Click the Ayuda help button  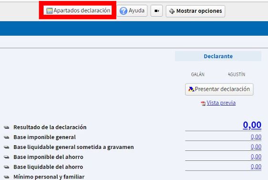[x=132, y=11]
